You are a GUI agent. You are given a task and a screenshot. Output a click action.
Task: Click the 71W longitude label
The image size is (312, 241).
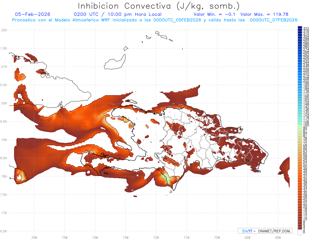tap(186, 237)
